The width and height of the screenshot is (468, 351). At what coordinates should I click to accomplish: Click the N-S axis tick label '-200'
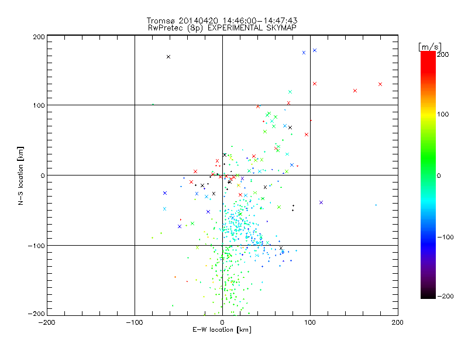click(36, 314)
